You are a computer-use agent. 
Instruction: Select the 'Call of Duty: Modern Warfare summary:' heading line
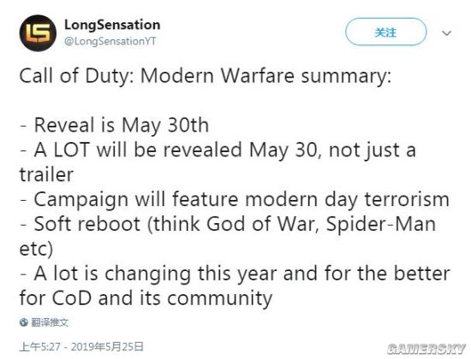206,75
